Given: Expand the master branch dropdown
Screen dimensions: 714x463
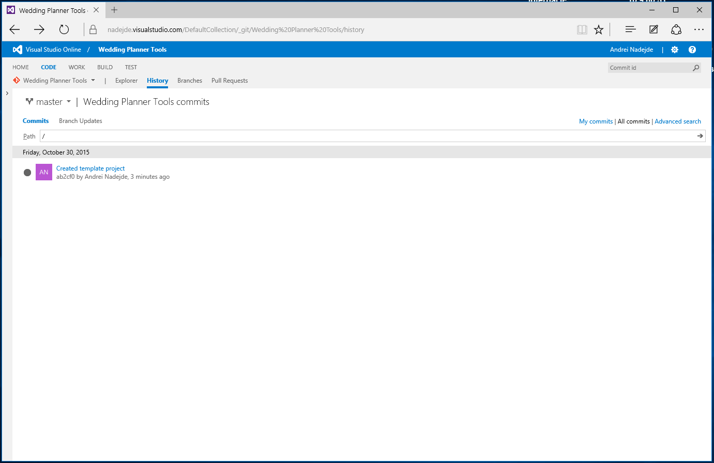Looking at the screenshot, I should [68, 102].
